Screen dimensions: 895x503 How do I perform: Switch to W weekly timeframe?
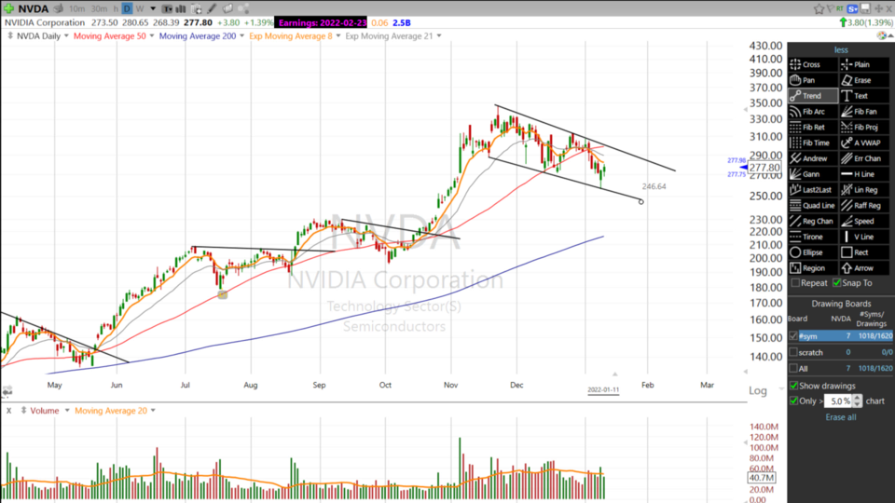[140, 8]
